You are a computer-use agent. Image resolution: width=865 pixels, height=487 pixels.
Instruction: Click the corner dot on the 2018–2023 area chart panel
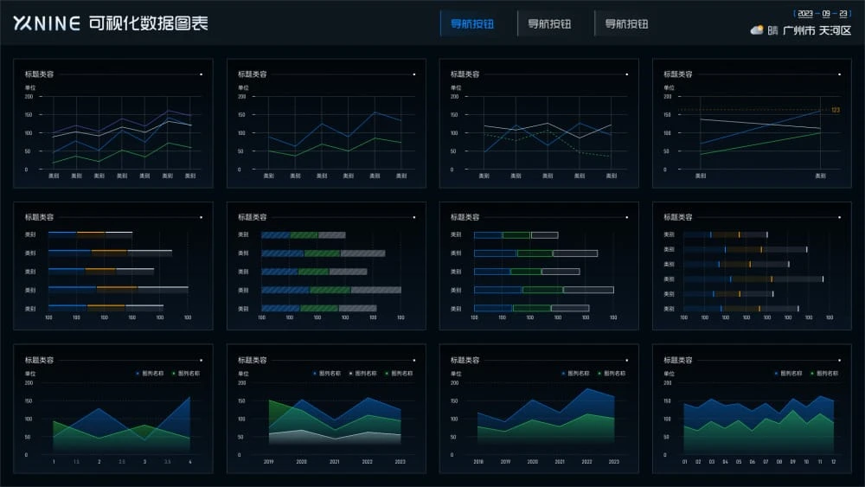(626, 360)
